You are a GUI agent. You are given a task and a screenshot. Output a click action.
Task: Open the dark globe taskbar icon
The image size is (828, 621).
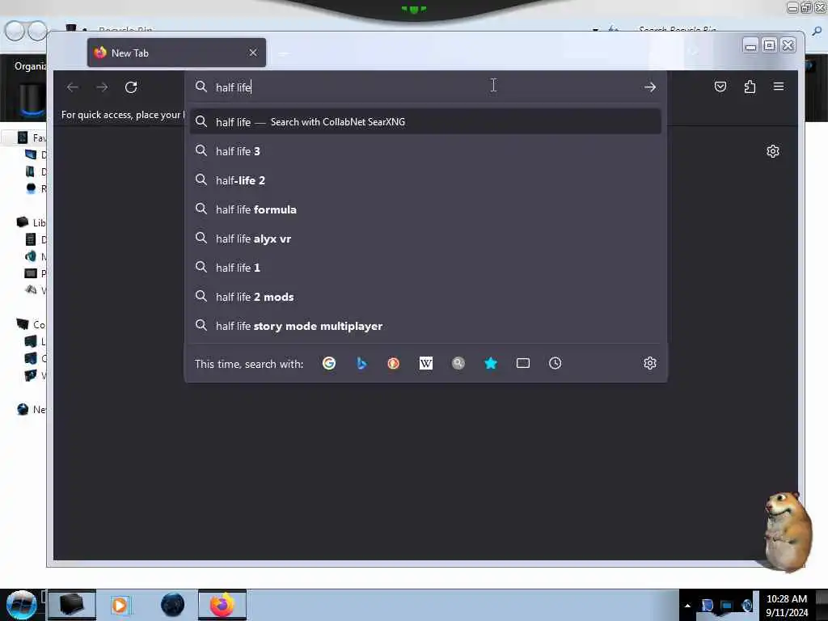click(x=172, y=605)
